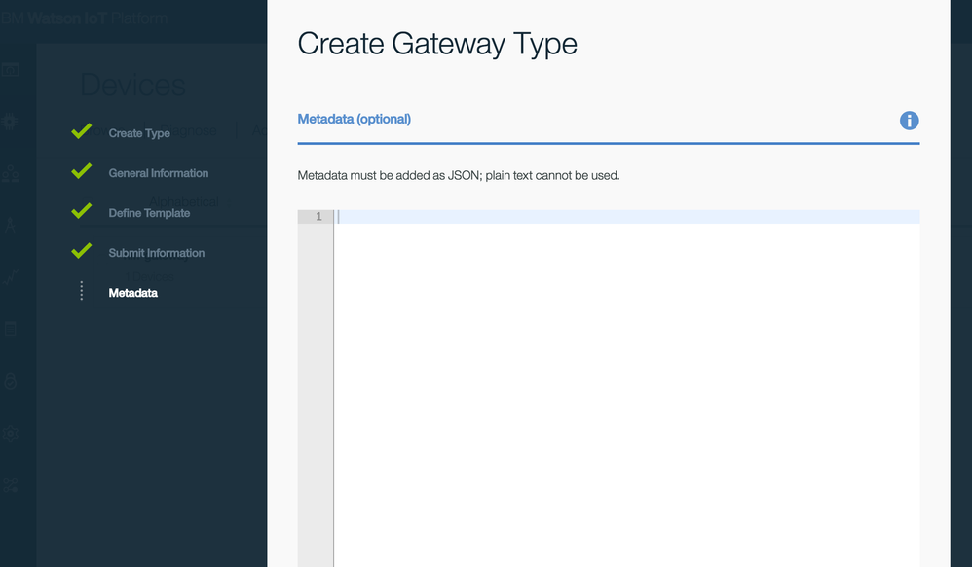Select the current Metadata step label

click(133, 293)
